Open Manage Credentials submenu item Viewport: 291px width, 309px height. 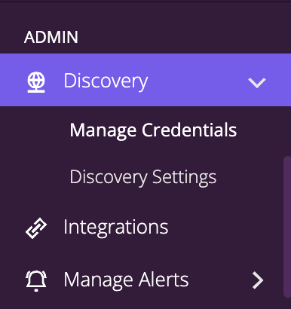point(153,130)
